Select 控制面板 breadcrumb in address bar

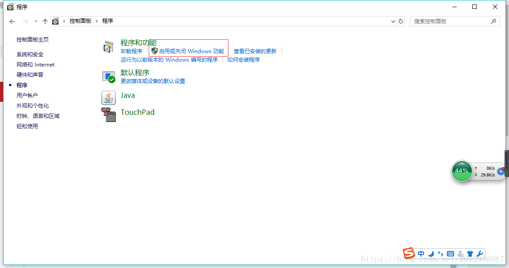tap(80, 21)
